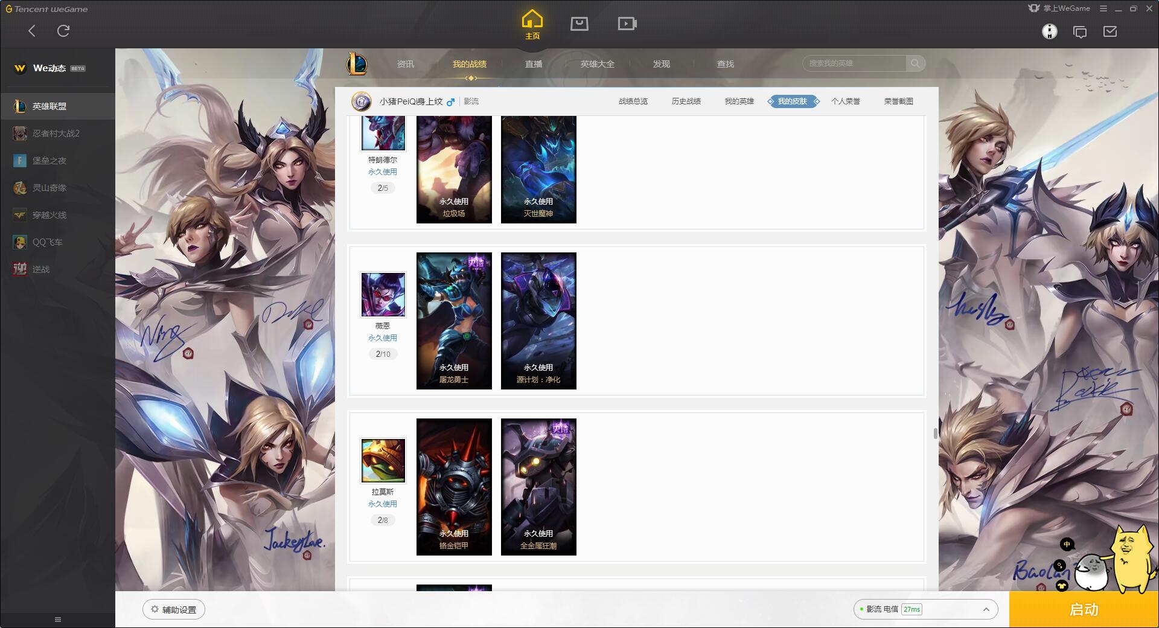Select QQ飞车 game in sidebar
Image resolution: width=1159 pixels, height=628 pixels.
coord(57,242)
